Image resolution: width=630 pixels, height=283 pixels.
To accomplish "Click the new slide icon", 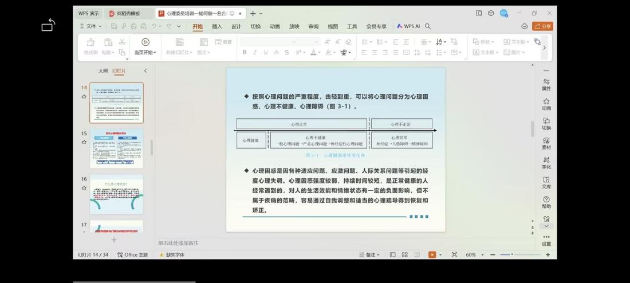I will tap(180, 42).
